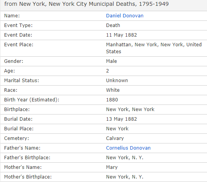Select the Mother's Name value Mary
This screenshot has height=182, width=207.
click(112, 167)
